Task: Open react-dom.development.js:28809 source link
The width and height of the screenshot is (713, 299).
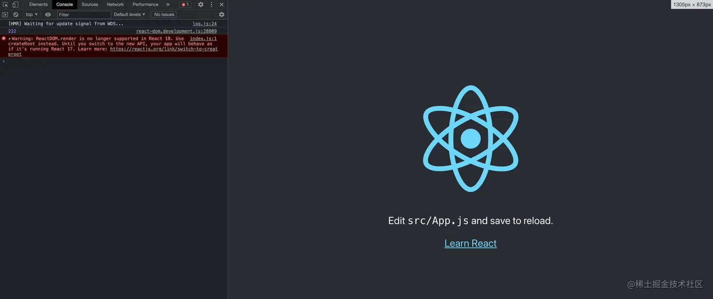Action: (176, 31)
